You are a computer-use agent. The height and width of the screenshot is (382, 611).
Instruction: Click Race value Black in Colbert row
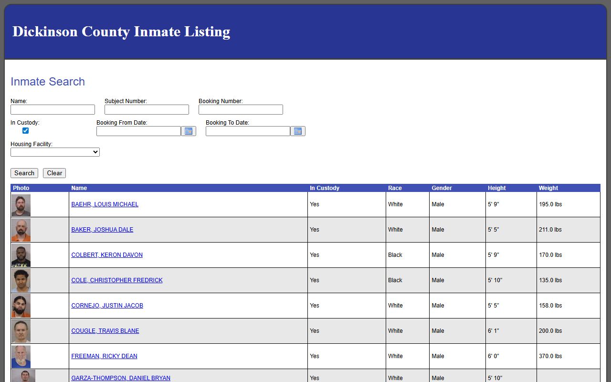(395, 255)
